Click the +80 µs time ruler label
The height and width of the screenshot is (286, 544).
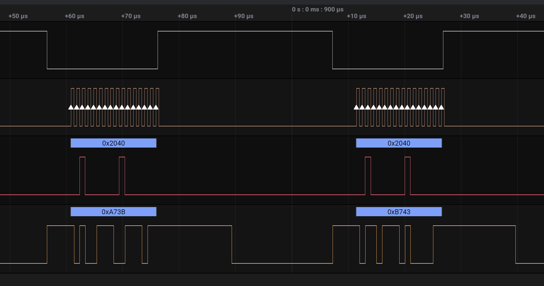tap(187, 16)
